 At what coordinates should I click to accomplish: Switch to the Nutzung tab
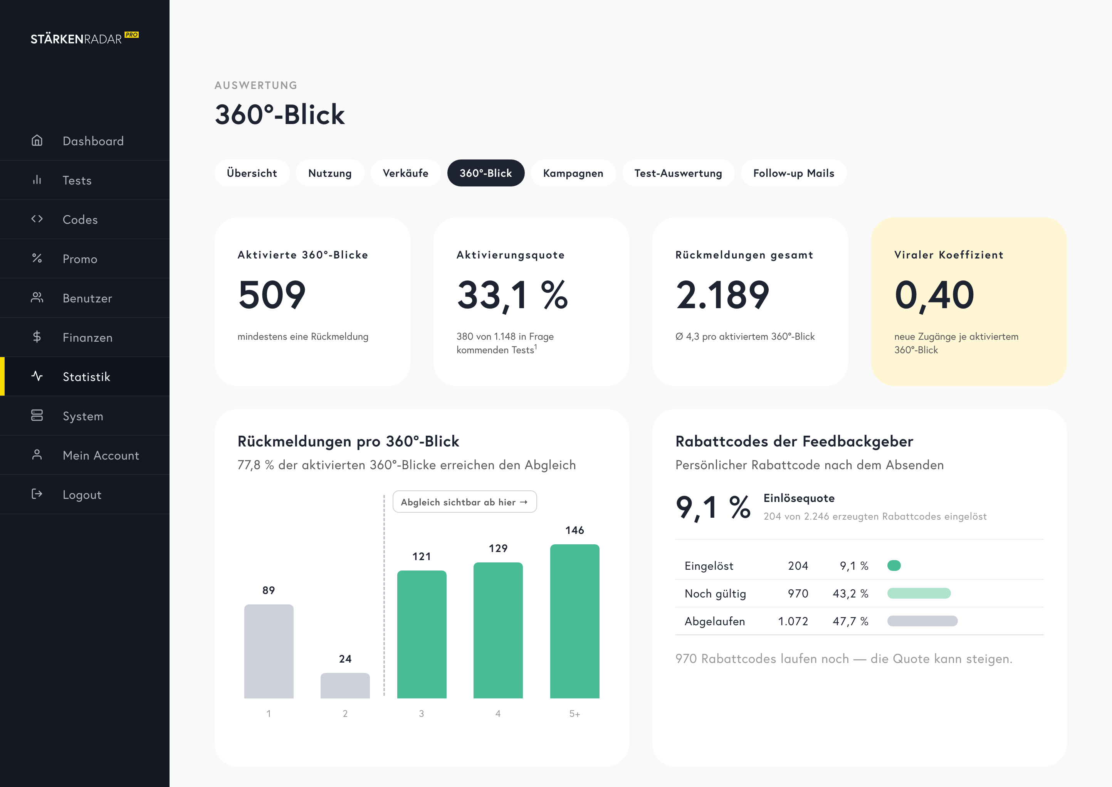[x=329, y=173]
